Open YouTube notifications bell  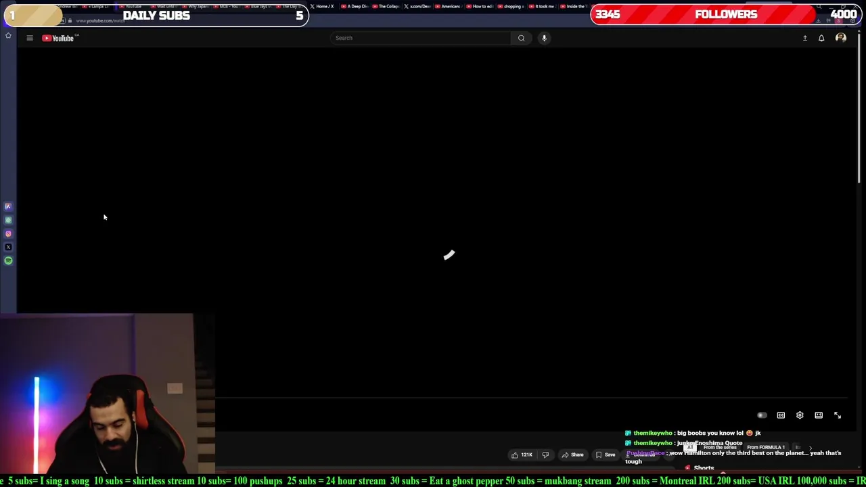[821, 38]
